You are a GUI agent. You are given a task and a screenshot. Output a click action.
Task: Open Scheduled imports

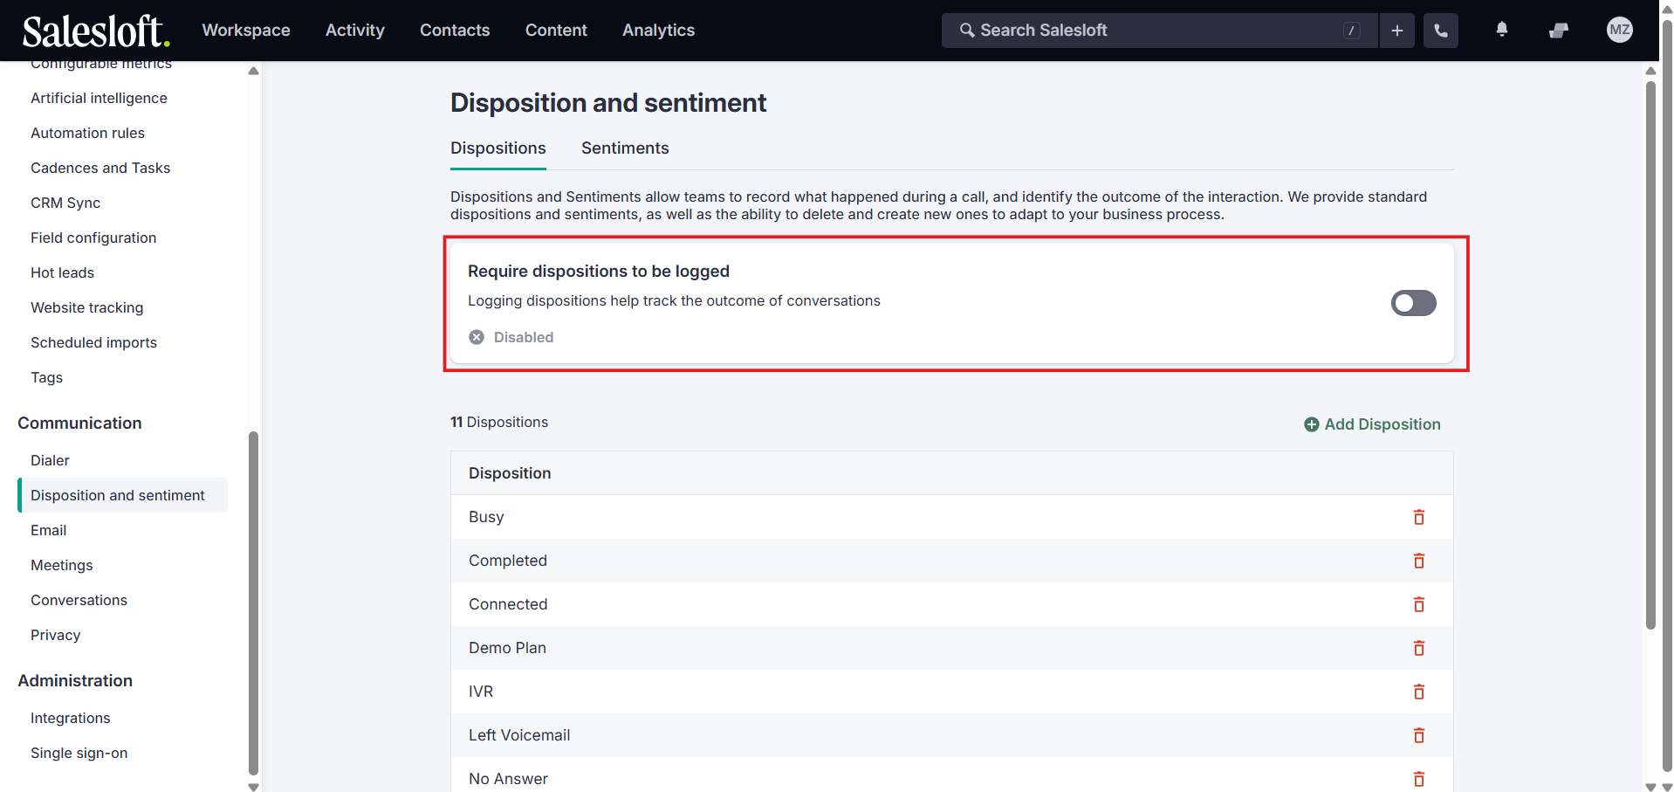tap(93, 342)
